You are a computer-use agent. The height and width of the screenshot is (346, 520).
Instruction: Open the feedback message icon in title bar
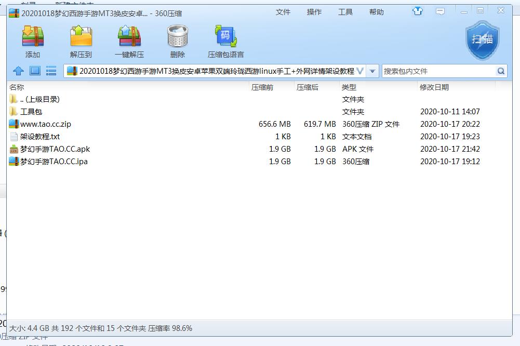point(441,11)
